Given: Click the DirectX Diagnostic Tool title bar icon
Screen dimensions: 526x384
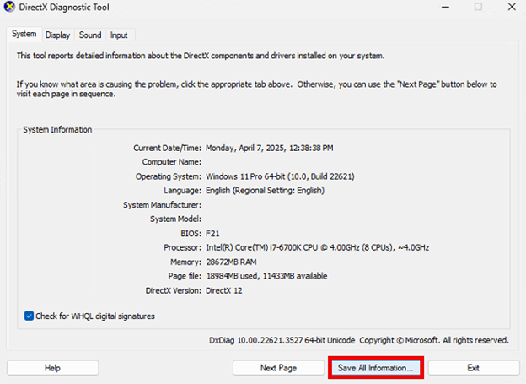Looking at the screenshot, I should pyautogui.click(x=9, y=8).
